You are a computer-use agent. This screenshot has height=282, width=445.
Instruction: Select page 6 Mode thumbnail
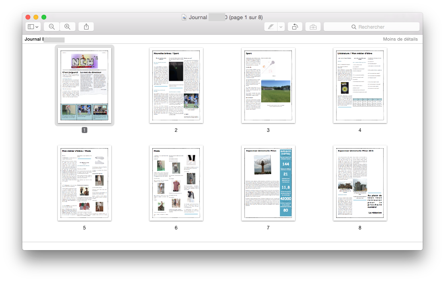[x=176, y=182]
